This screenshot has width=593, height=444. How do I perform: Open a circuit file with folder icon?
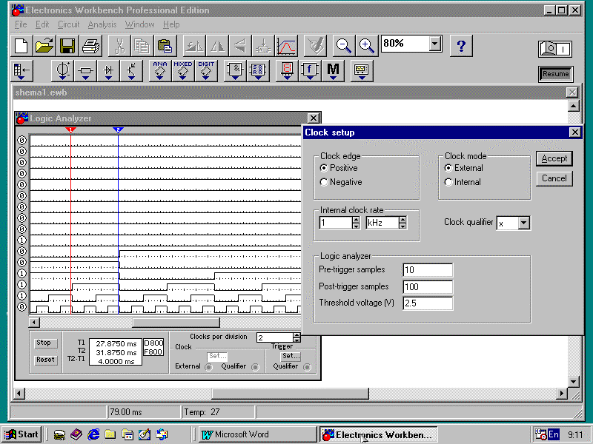[44, 46]
